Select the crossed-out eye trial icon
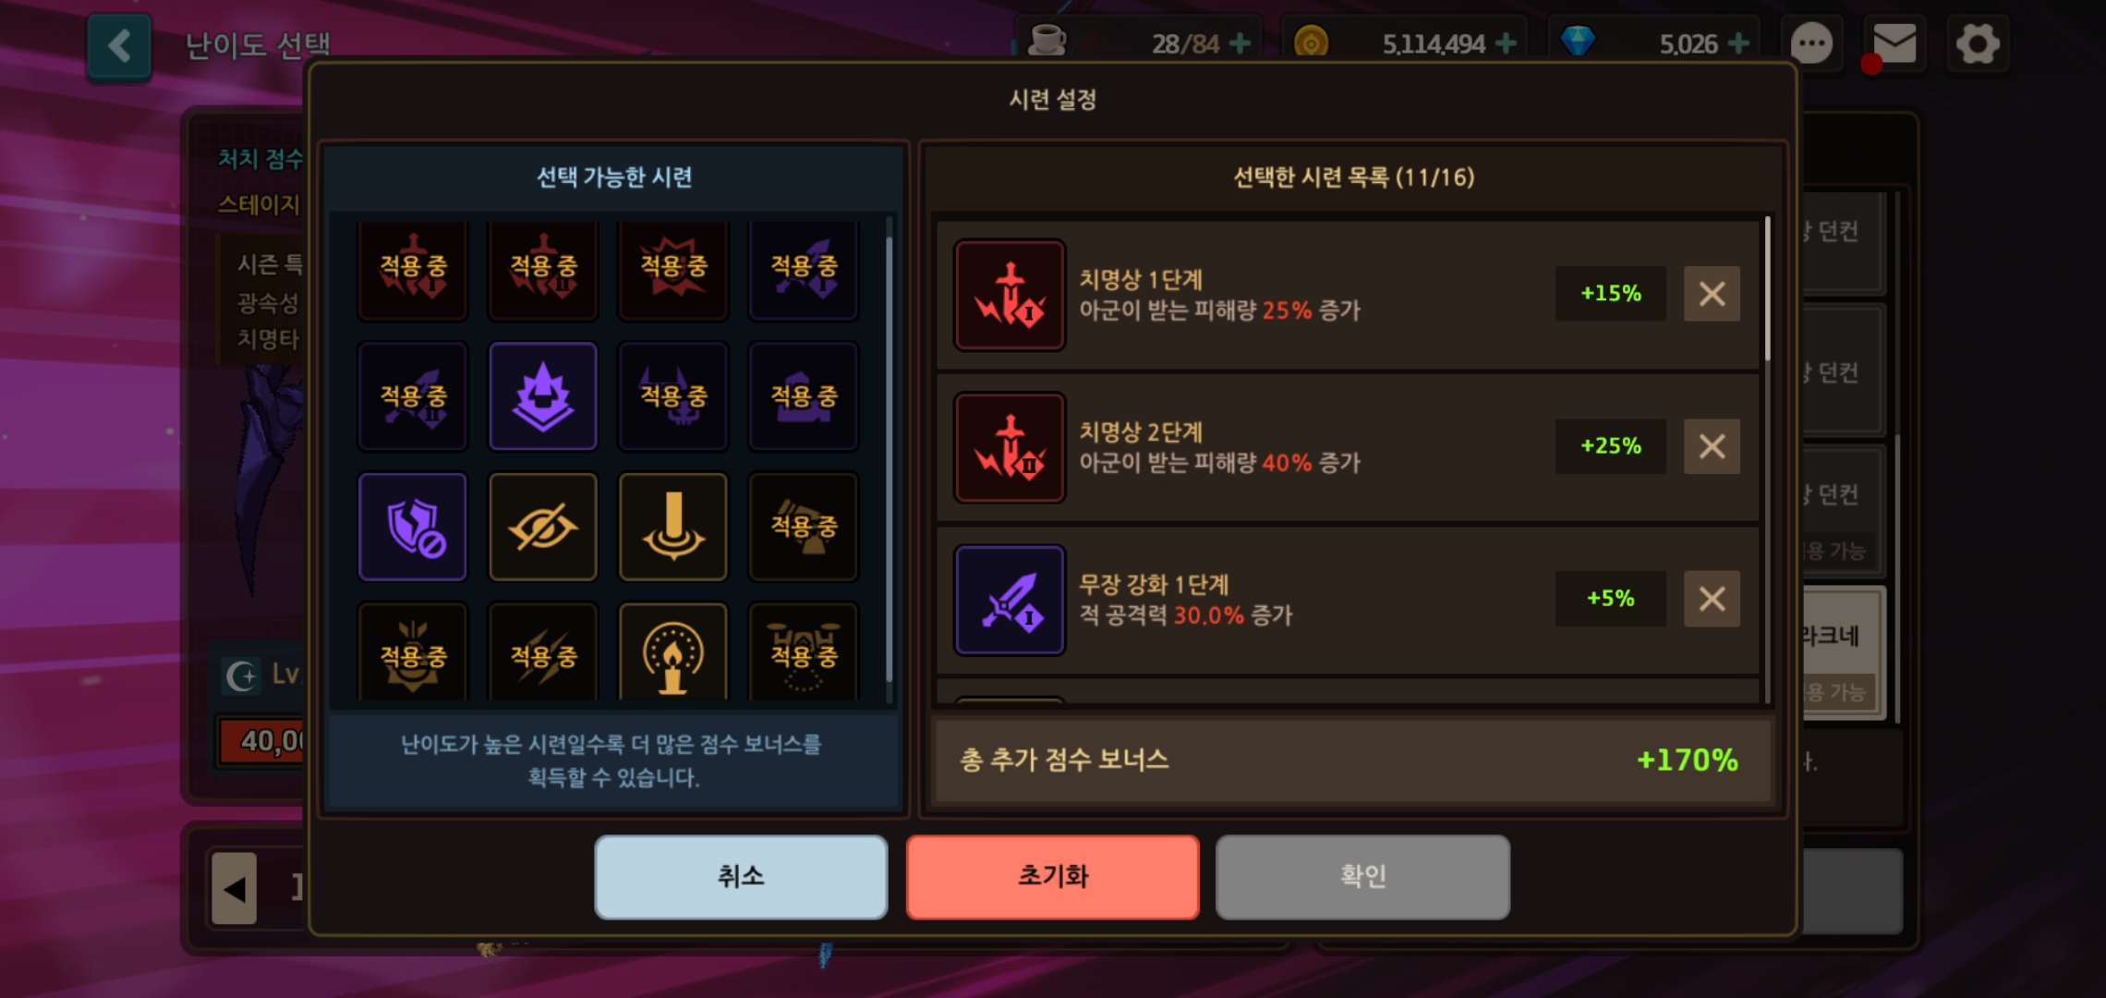Viewport: 2106px width, 998px height. tap(543, 527)
